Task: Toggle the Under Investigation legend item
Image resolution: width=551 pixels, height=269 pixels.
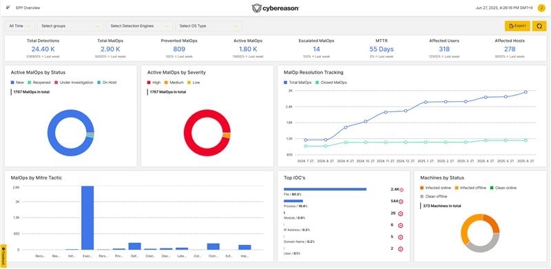Action: tap(74, 83)
